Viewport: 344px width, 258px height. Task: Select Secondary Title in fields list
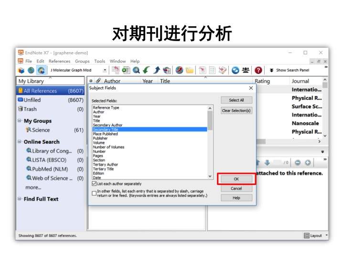(x=150, y=129)
